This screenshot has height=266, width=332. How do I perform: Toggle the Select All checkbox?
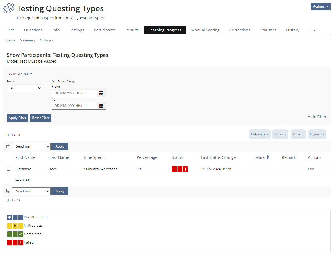[x=9, y=180]
